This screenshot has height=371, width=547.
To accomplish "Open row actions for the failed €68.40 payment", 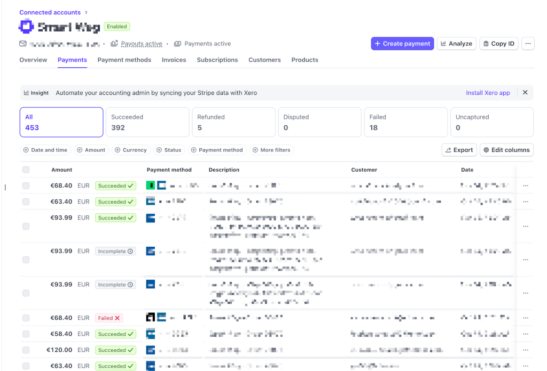I will pyautogui.click(x=526, y=318).
